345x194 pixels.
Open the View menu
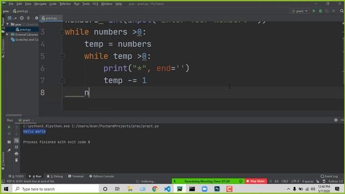tap(28, 4)
